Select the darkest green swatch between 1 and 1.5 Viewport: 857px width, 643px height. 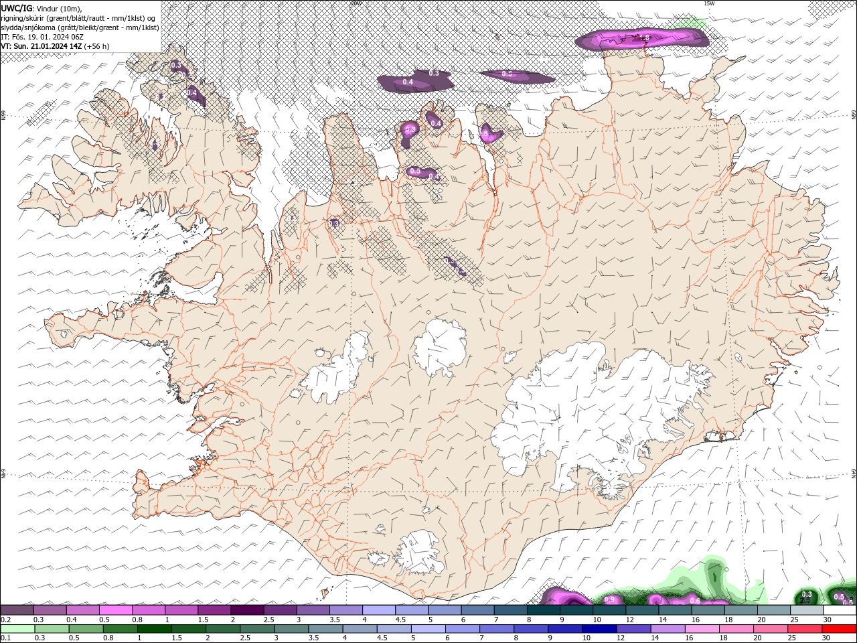pos(154,629)
